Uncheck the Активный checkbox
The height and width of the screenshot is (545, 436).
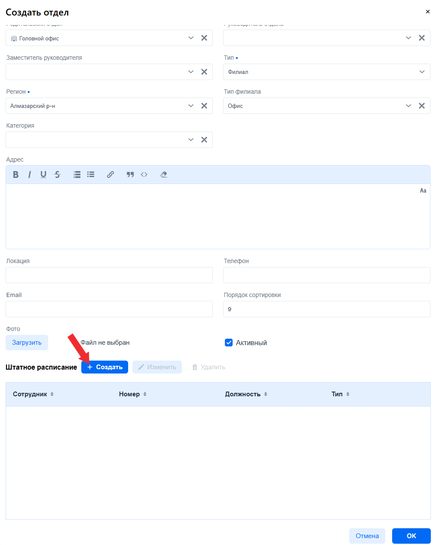pyautogui.click(x=229, y=343)
